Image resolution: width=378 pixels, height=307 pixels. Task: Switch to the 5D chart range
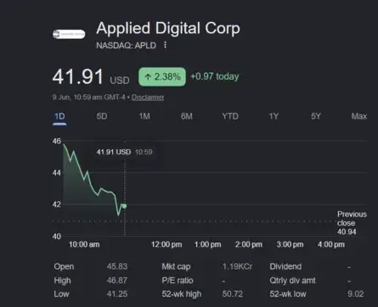pyautogui.click(x=102, y=116)
